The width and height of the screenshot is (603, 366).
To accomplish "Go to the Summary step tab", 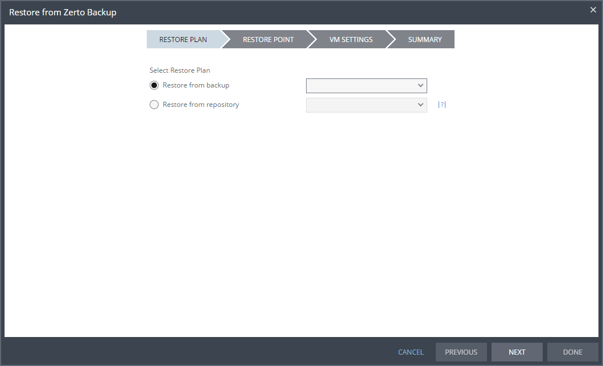I will [x=424, y=40].
